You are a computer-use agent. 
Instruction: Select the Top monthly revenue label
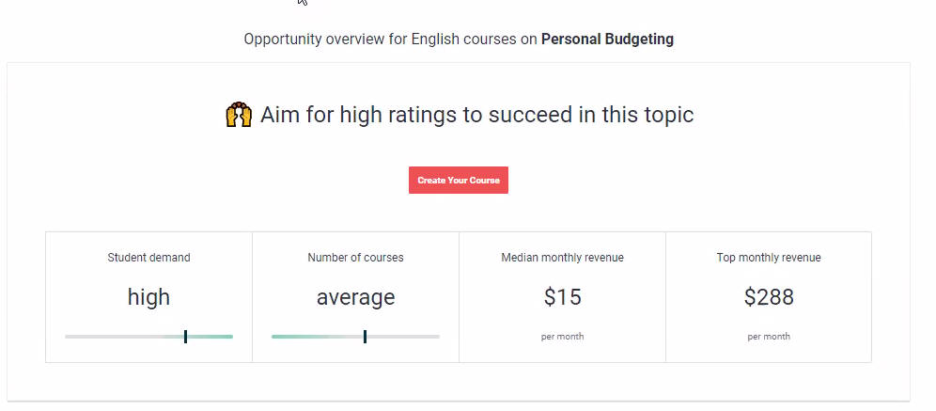(x=769, y=258)
